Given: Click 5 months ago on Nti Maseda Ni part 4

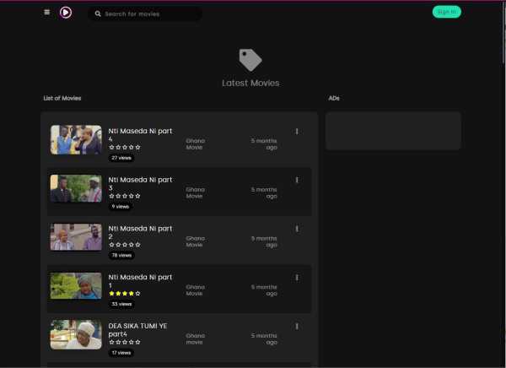Looking at the screenshot, I should click(264, 144).
